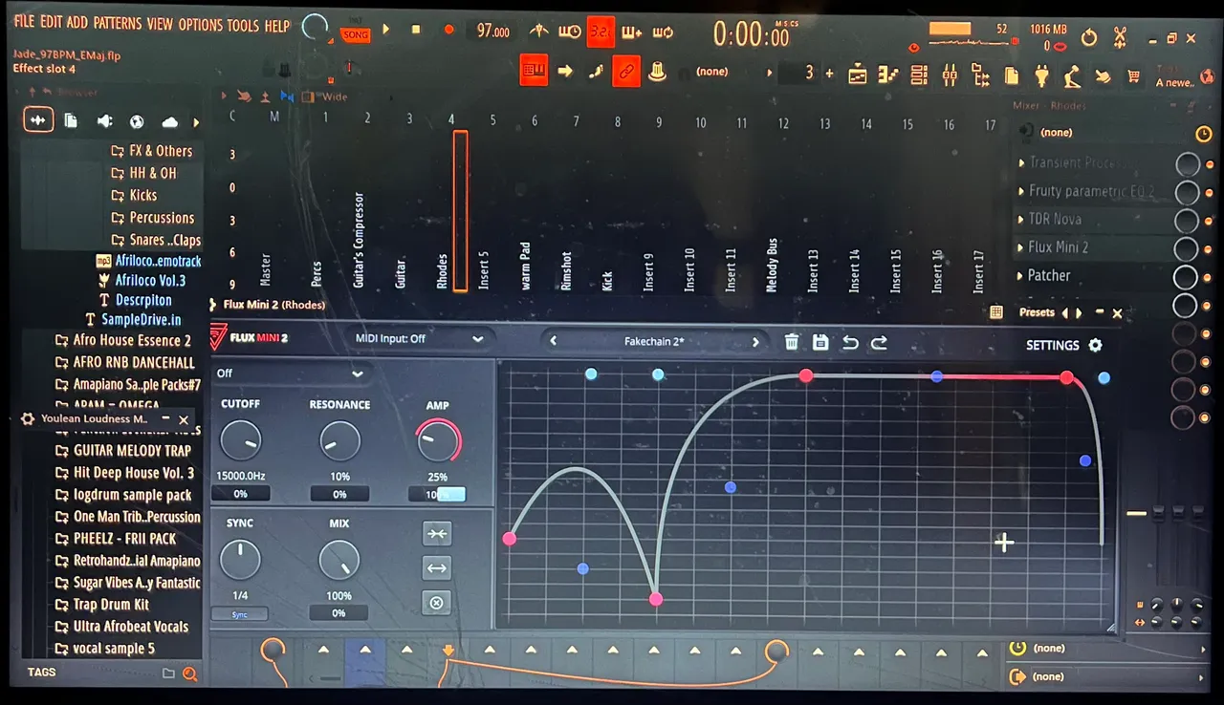Click the AMP knob

[x=438, y=441]
